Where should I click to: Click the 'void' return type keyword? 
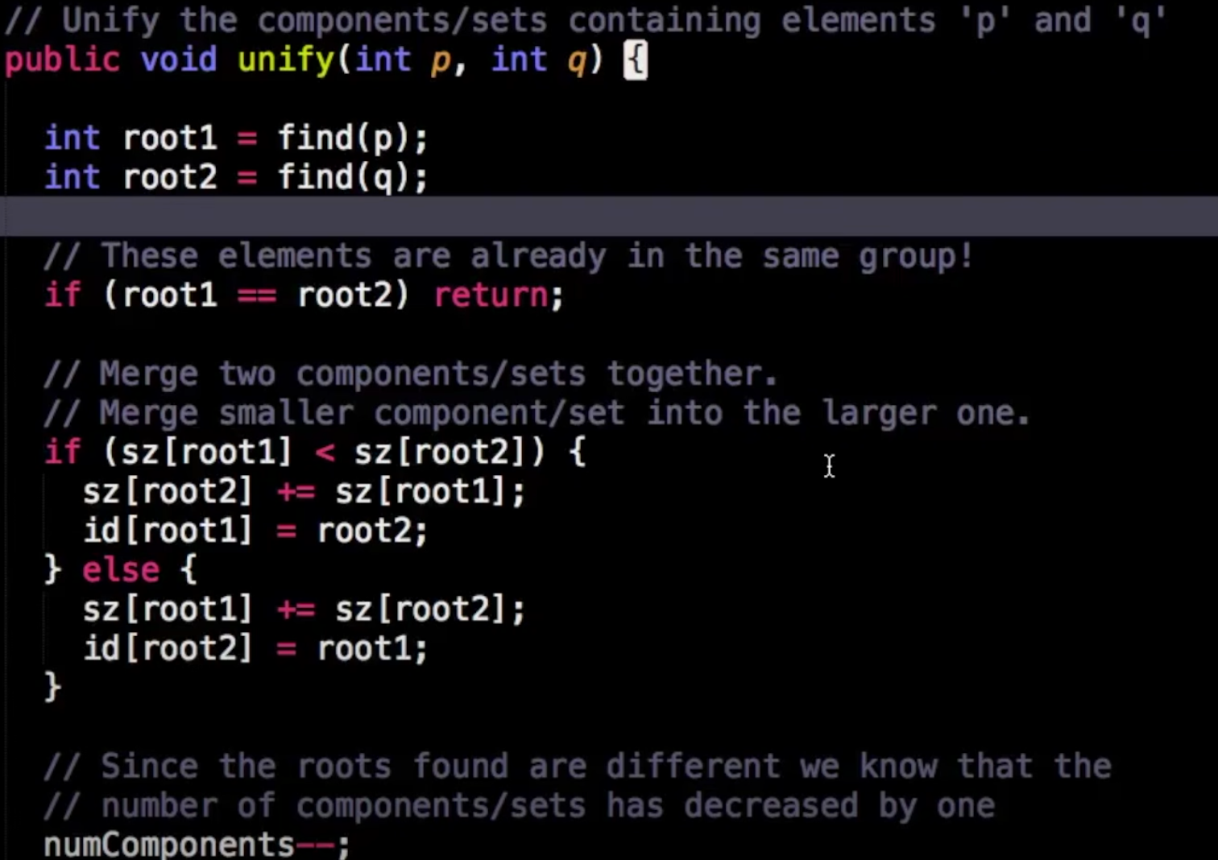coord(179,60)
